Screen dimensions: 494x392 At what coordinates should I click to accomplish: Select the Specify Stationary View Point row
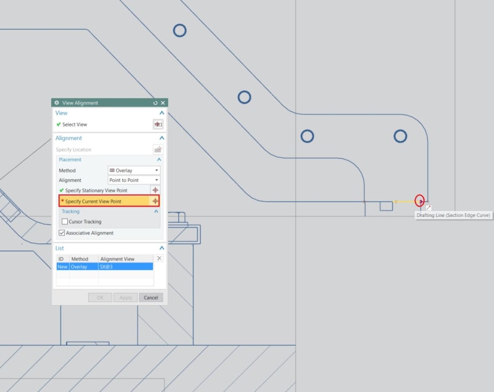[109, 190]
